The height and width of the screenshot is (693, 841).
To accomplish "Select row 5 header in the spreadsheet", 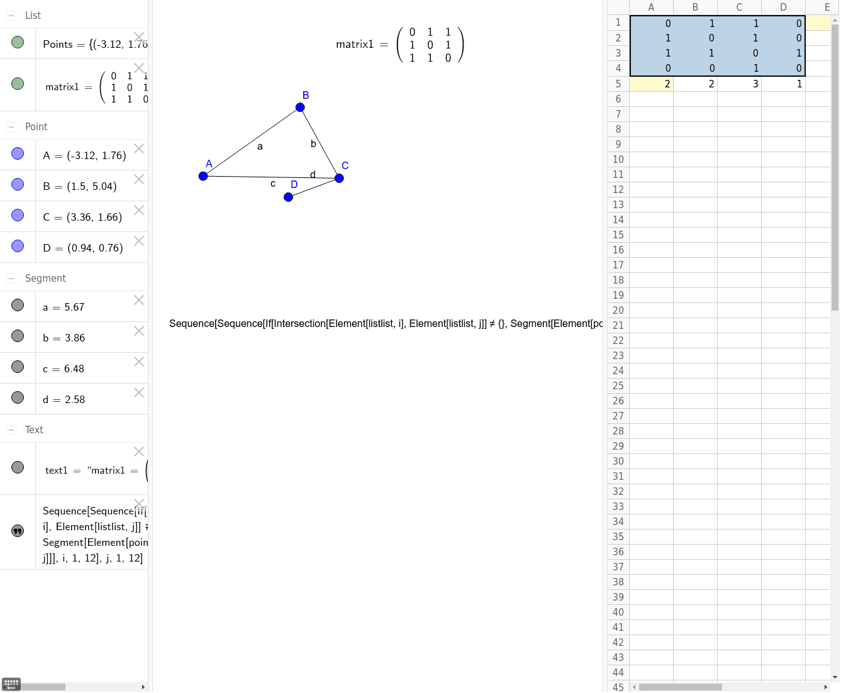I will coord(618,84).
